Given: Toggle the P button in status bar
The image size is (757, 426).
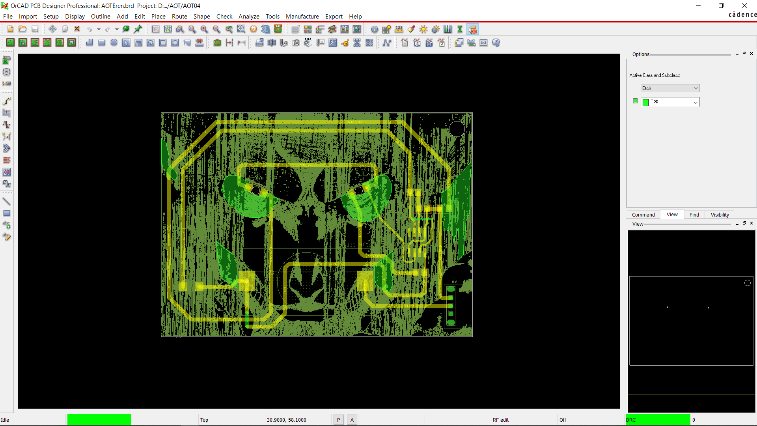Looking at the screenshot, I should pyautogui.click(x=338, y=420).
